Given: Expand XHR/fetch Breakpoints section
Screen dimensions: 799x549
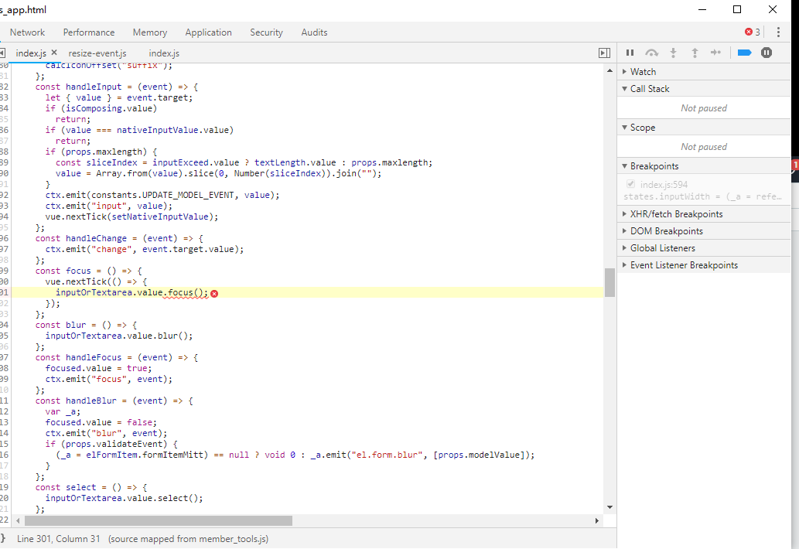Looking at the screenshot, I should [703, 214].
